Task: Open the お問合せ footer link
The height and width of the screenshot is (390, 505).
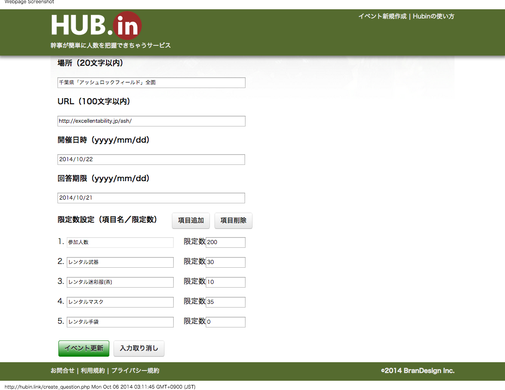Action: 63,371
